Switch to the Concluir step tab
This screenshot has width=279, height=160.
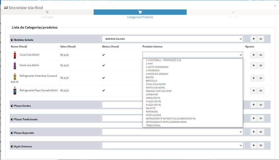pos(233,14)
